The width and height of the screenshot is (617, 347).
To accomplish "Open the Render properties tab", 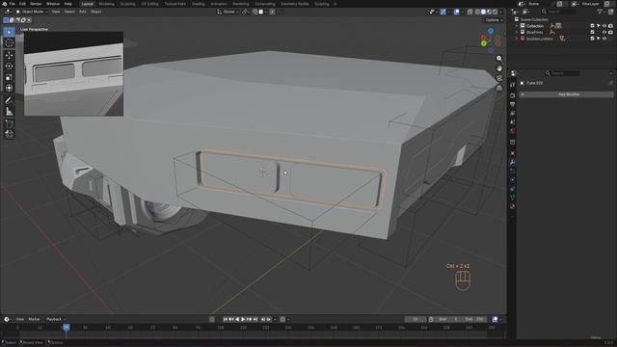I will (x=512, y=95).
